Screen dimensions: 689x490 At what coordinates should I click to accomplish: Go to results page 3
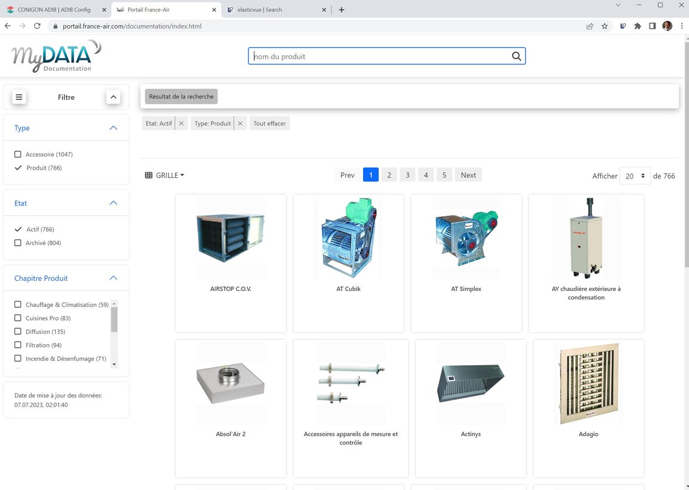pyautogui.click(x=407, y=174)
